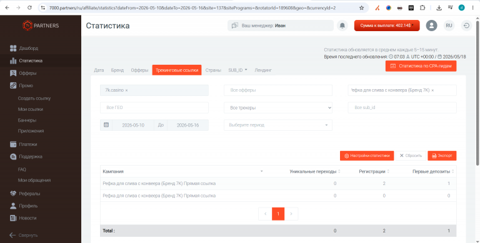
Task: Click the calendar icon by date range
Action: 106,125
